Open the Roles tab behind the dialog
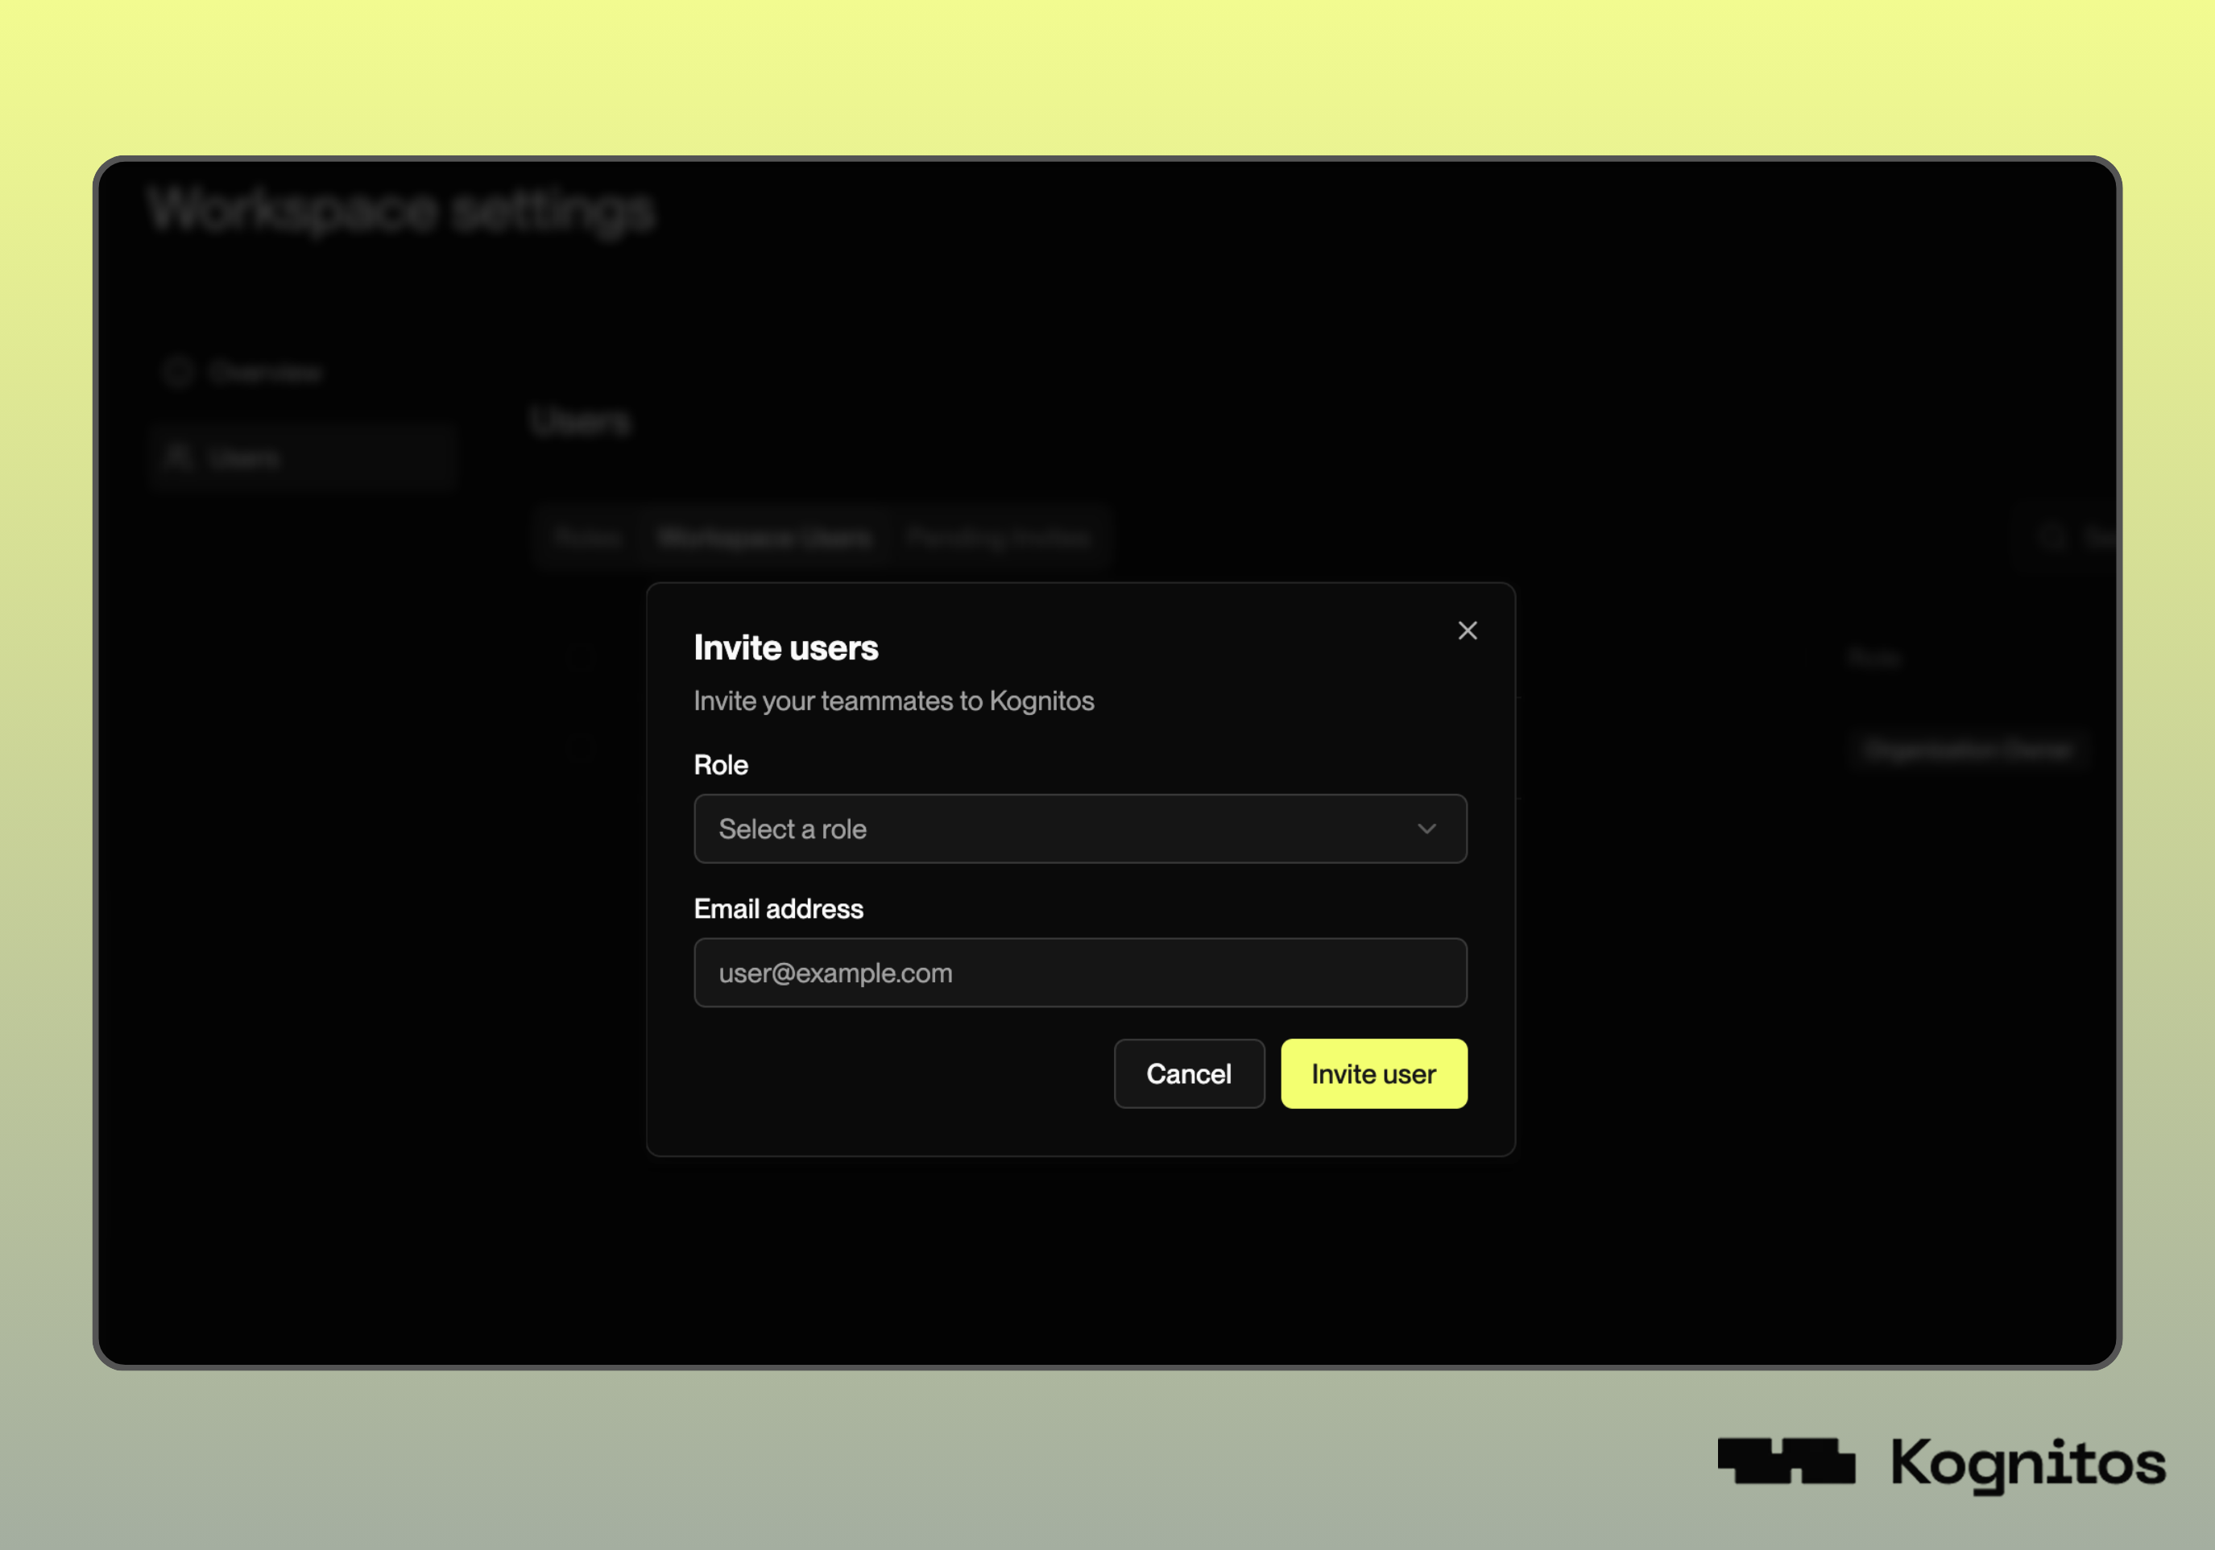The image size is (2215, 1550). click(x=587, y=537)
